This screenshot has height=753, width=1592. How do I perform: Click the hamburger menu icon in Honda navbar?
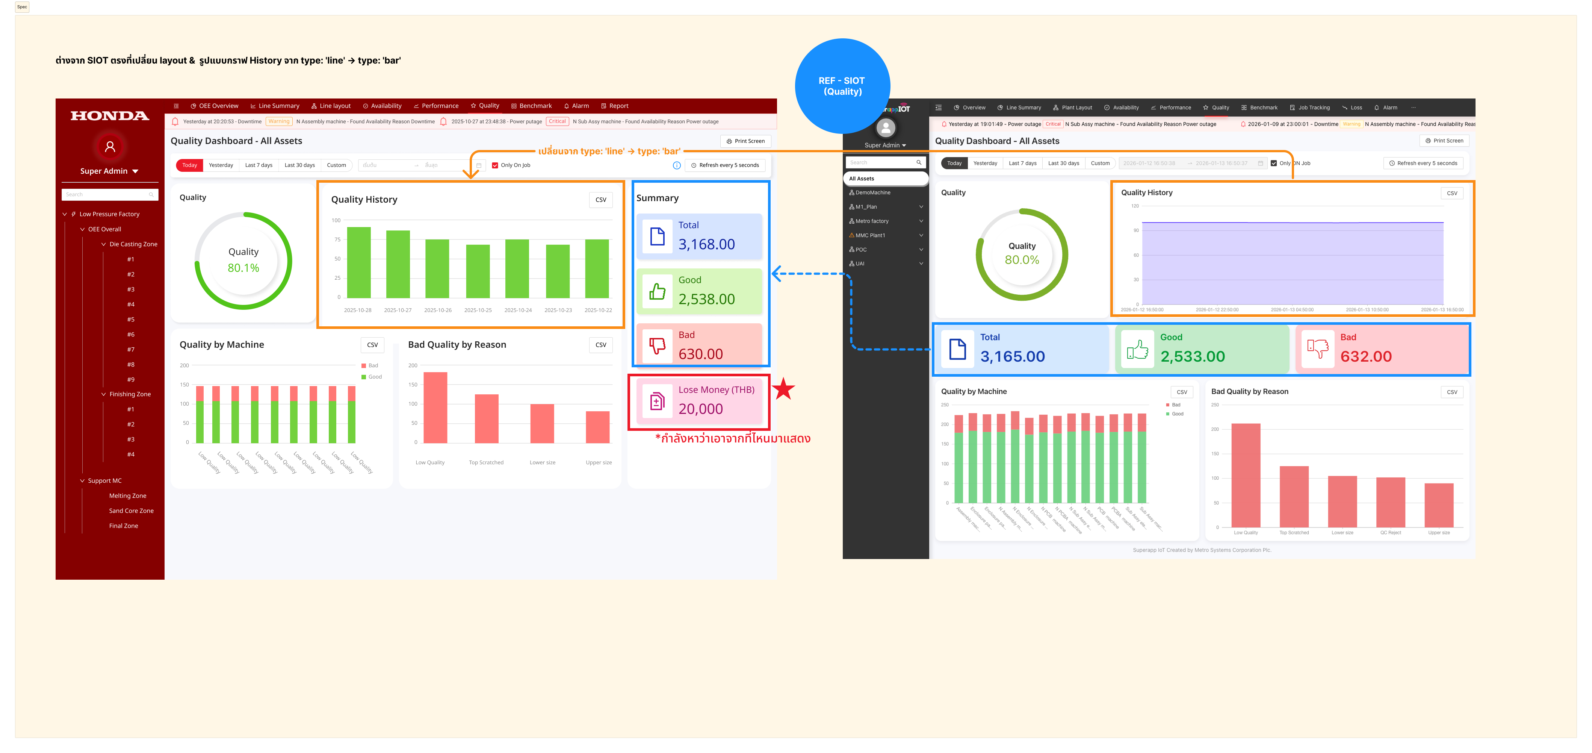176,106
